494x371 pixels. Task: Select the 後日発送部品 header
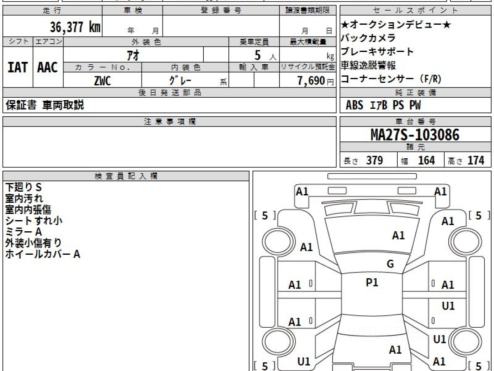pos(169,93)
